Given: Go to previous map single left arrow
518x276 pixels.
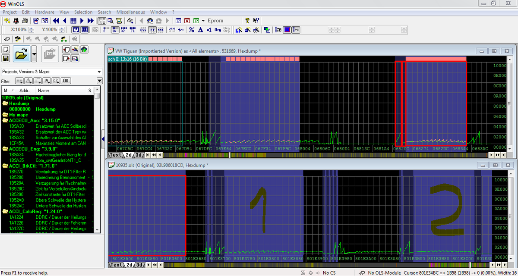Looking at the screenshot, I should (64, 20).
